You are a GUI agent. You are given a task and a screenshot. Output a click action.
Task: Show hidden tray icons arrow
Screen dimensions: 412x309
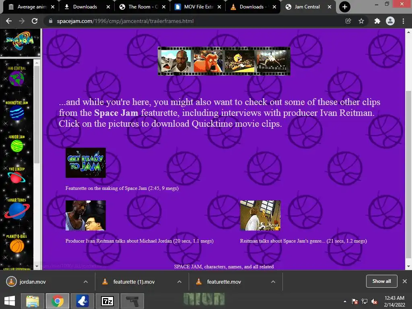(345, 301)
